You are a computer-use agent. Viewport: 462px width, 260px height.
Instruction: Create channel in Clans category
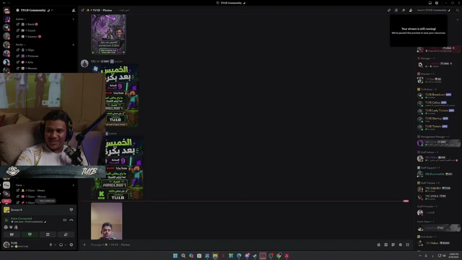tap(73, 185)
